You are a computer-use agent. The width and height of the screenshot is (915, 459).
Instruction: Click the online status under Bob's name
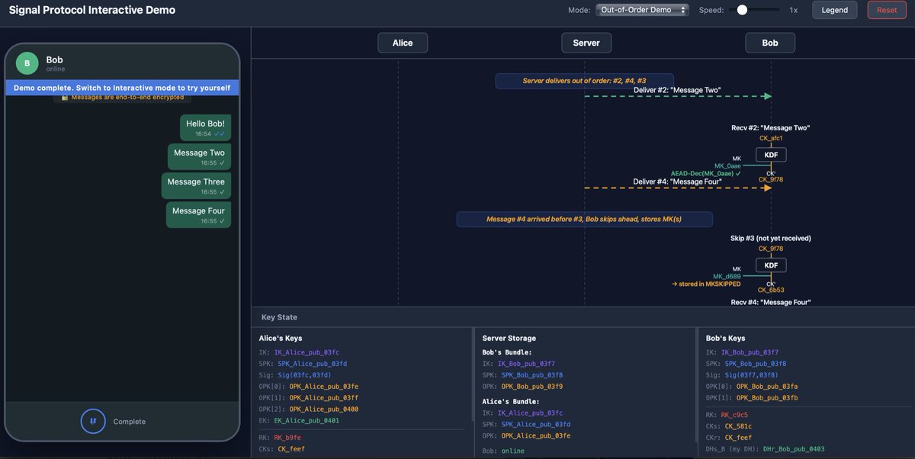click(x=56, y=69)
